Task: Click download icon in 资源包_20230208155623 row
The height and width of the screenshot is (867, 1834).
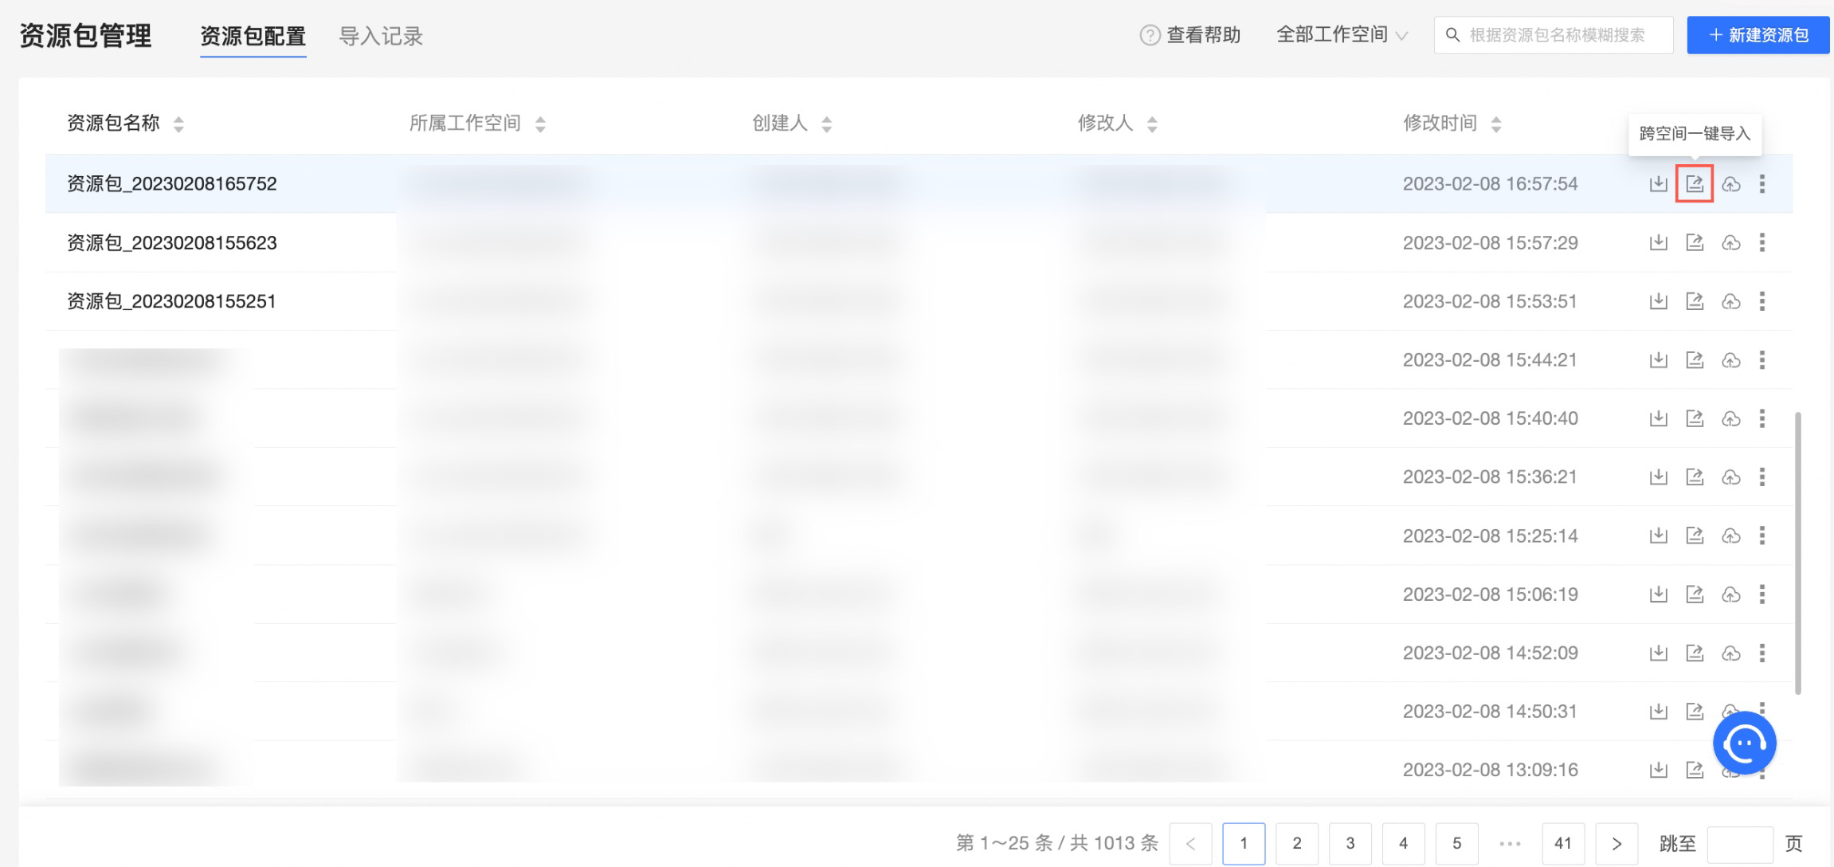Action: (1658, 242)
